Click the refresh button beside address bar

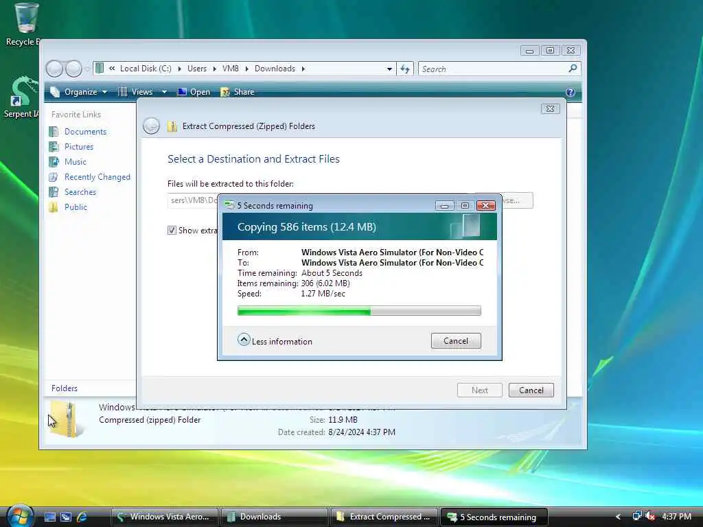(405, 69)
